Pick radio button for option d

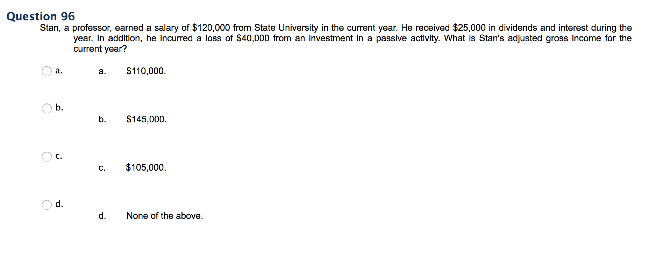47,205
